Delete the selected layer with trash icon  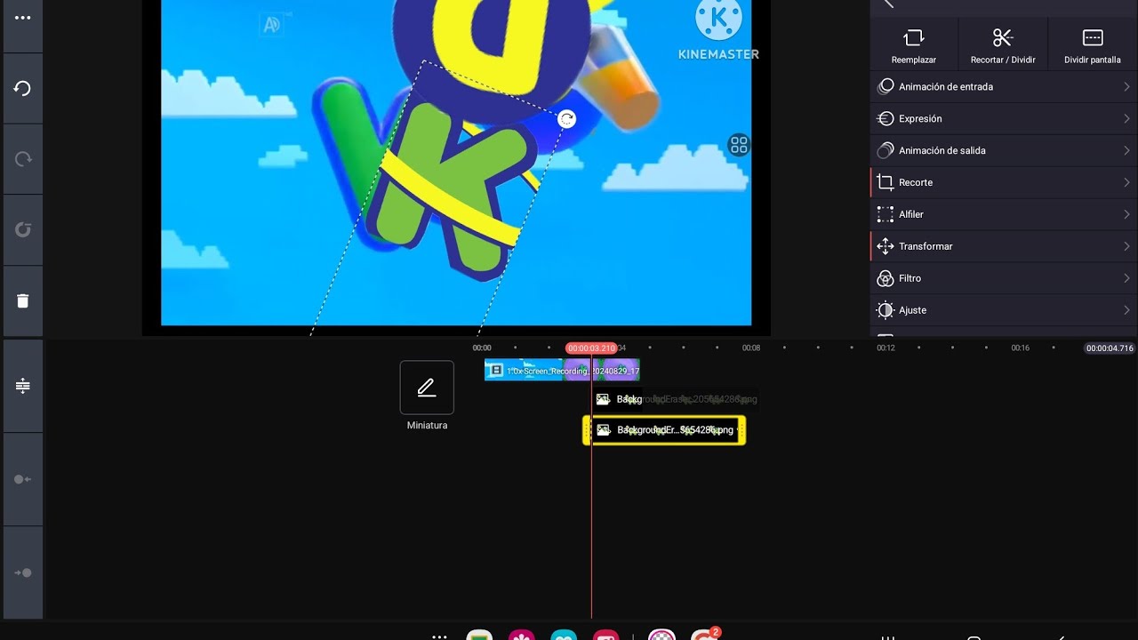(x=22, y=300)
